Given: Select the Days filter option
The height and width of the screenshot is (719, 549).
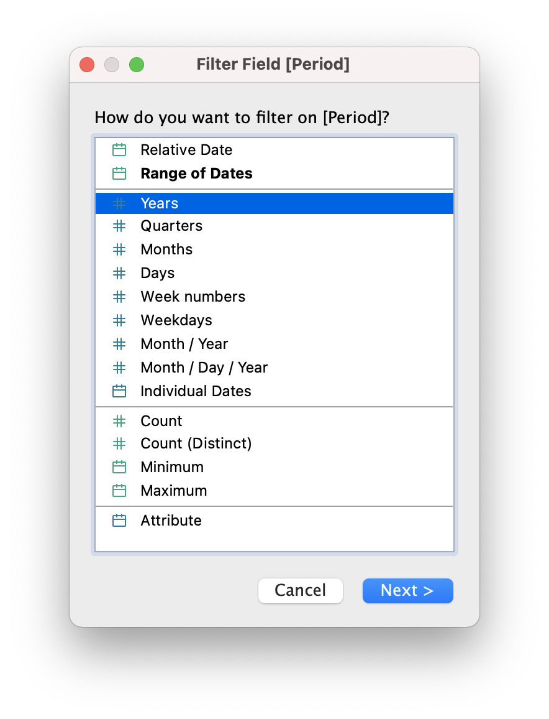Looking at the screenshot, I should (158, 273).
